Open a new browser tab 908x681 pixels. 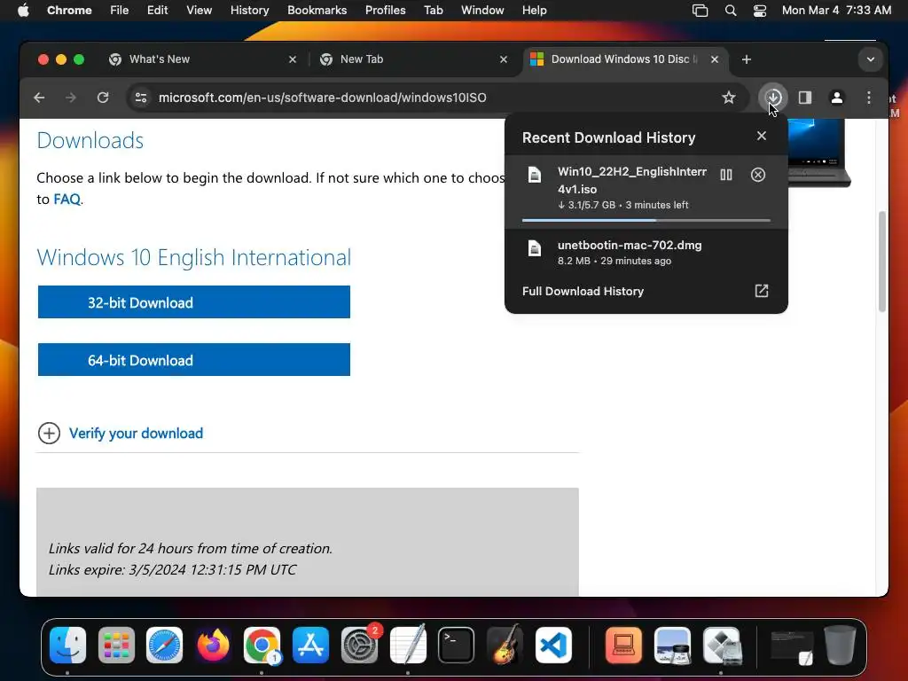coord(747,59)
